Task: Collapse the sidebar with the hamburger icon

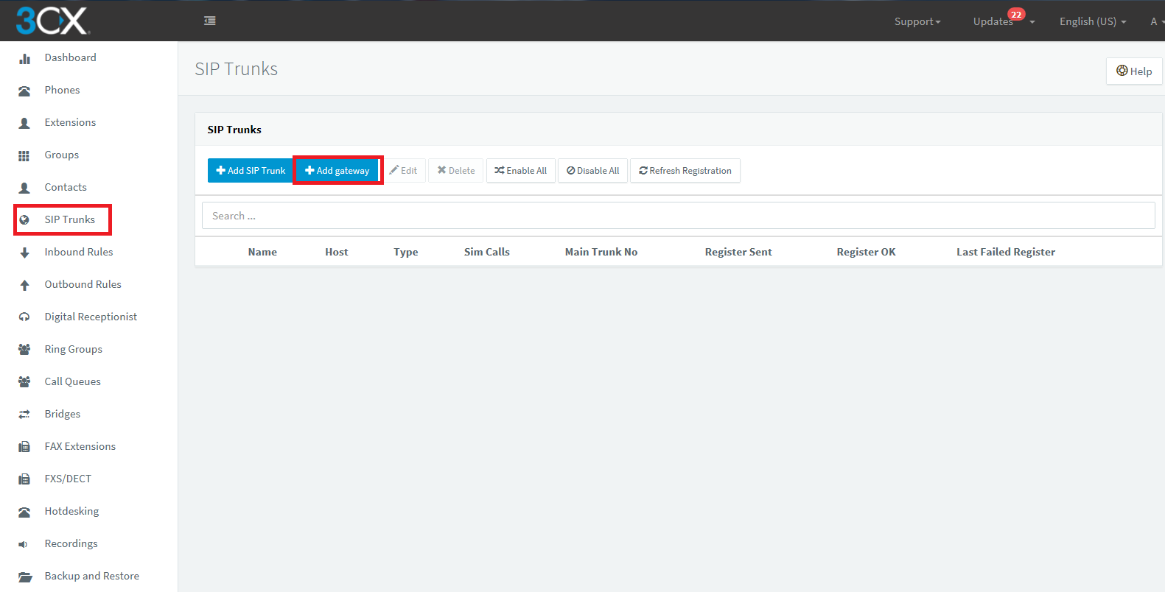Action: [x=210, y=21]
